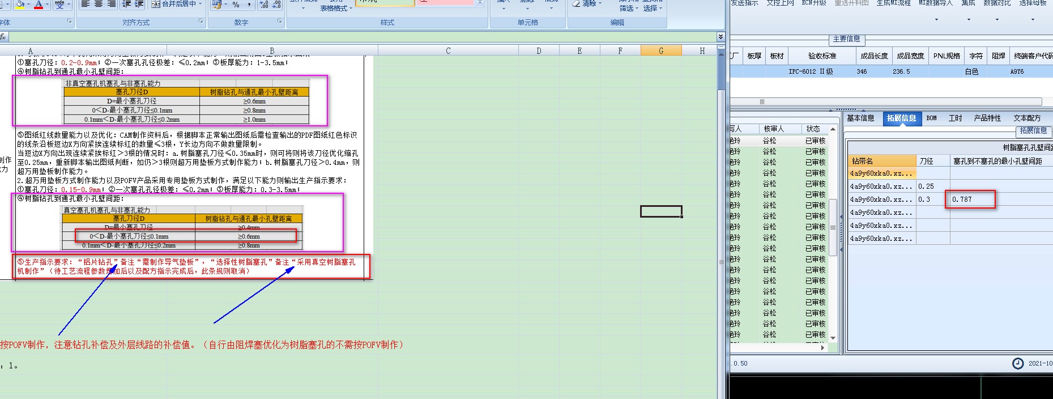Click the 刀径 cell with value 0.25
This screenshot has width=1053, height=399.
(933, 186)
